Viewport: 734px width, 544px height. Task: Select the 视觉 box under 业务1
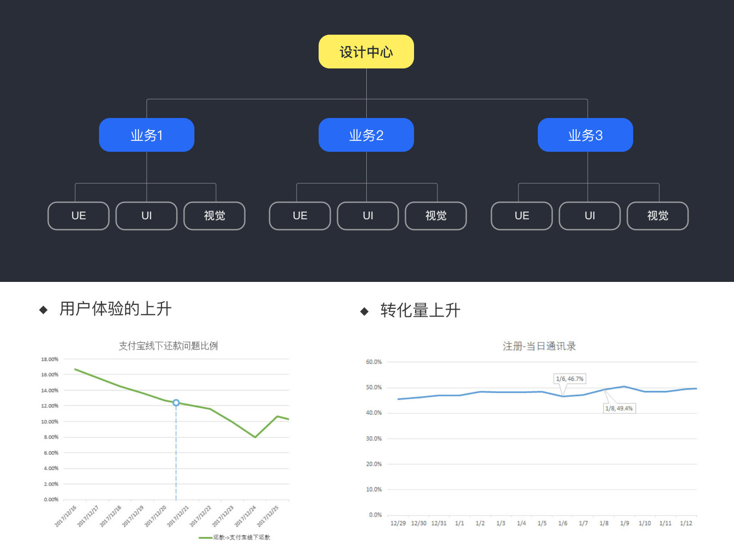click(215, 216)
